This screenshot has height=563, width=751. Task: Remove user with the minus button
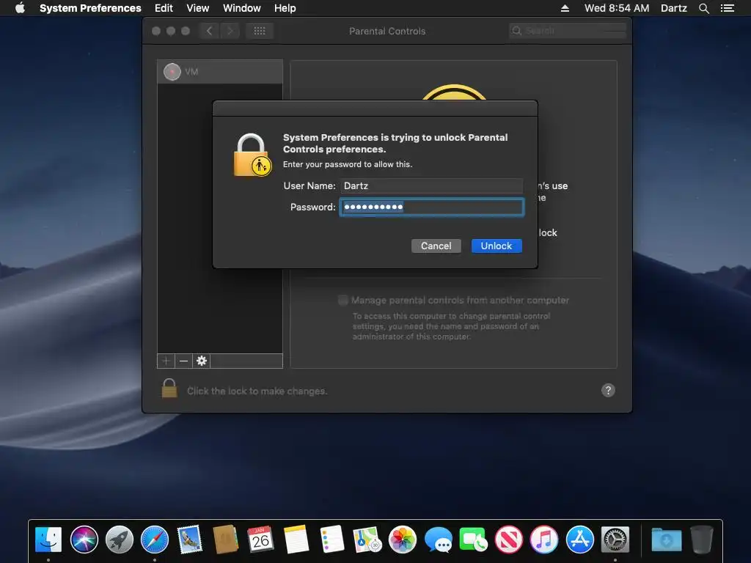pos(183,361)
